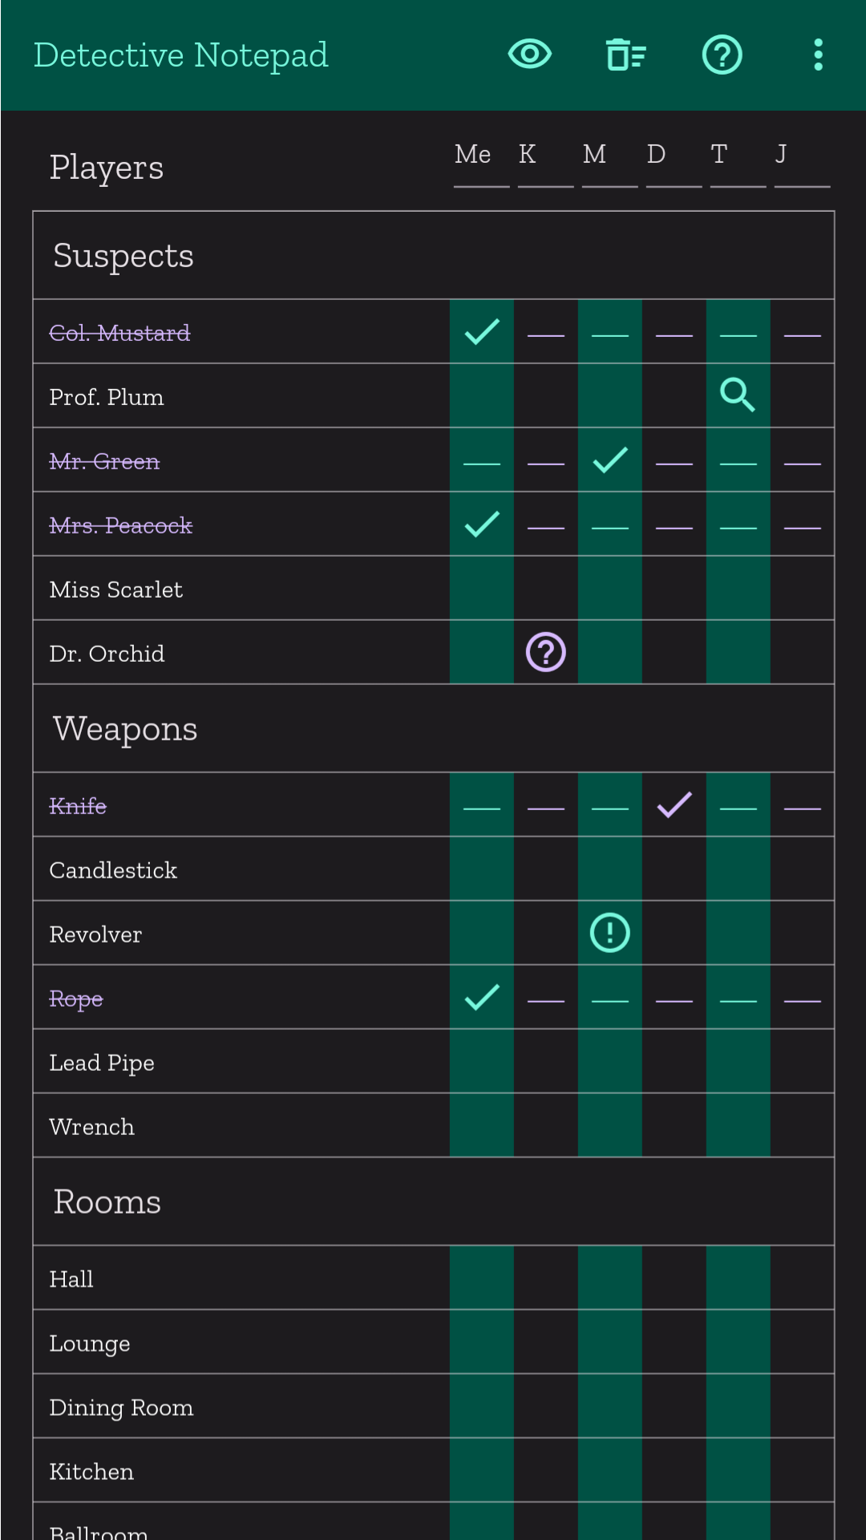Click Mrs. Peacock checkmark in Me column
Viewport: 866px width, 1540px height.
click(482, 524)
